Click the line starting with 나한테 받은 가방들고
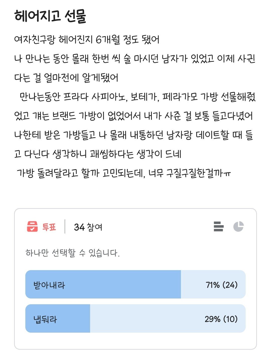Image resolution: width=271 pixels, height=361 pixels. point(133,135)
